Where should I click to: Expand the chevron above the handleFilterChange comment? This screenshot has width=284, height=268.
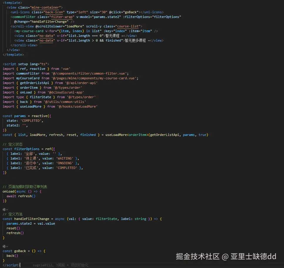(x=7, y=209)
